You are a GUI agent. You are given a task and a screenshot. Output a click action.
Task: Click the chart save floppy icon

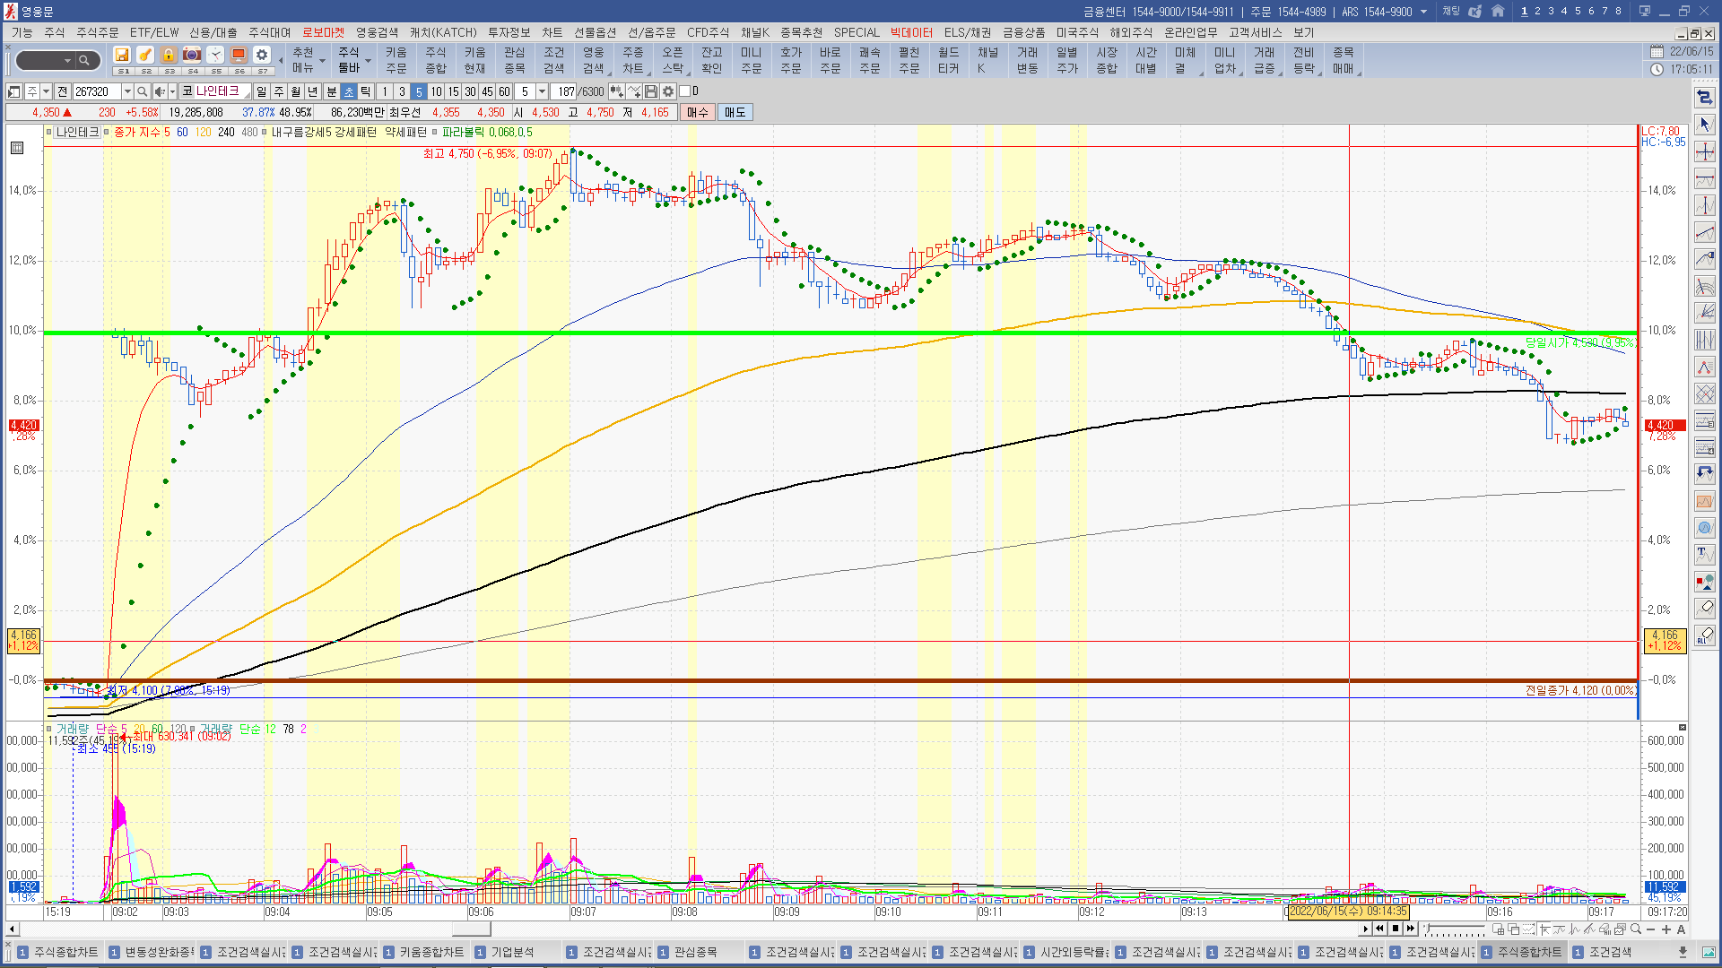pyautogui.click(x=651, y=91)
